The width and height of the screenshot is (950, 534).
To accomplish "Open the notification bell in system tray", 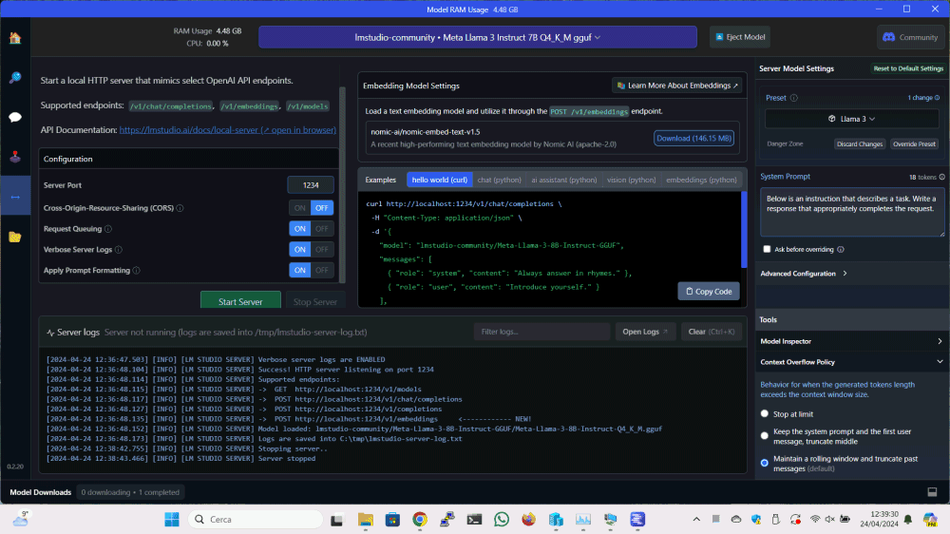I will pyautogui.click(x=907, y=520).
